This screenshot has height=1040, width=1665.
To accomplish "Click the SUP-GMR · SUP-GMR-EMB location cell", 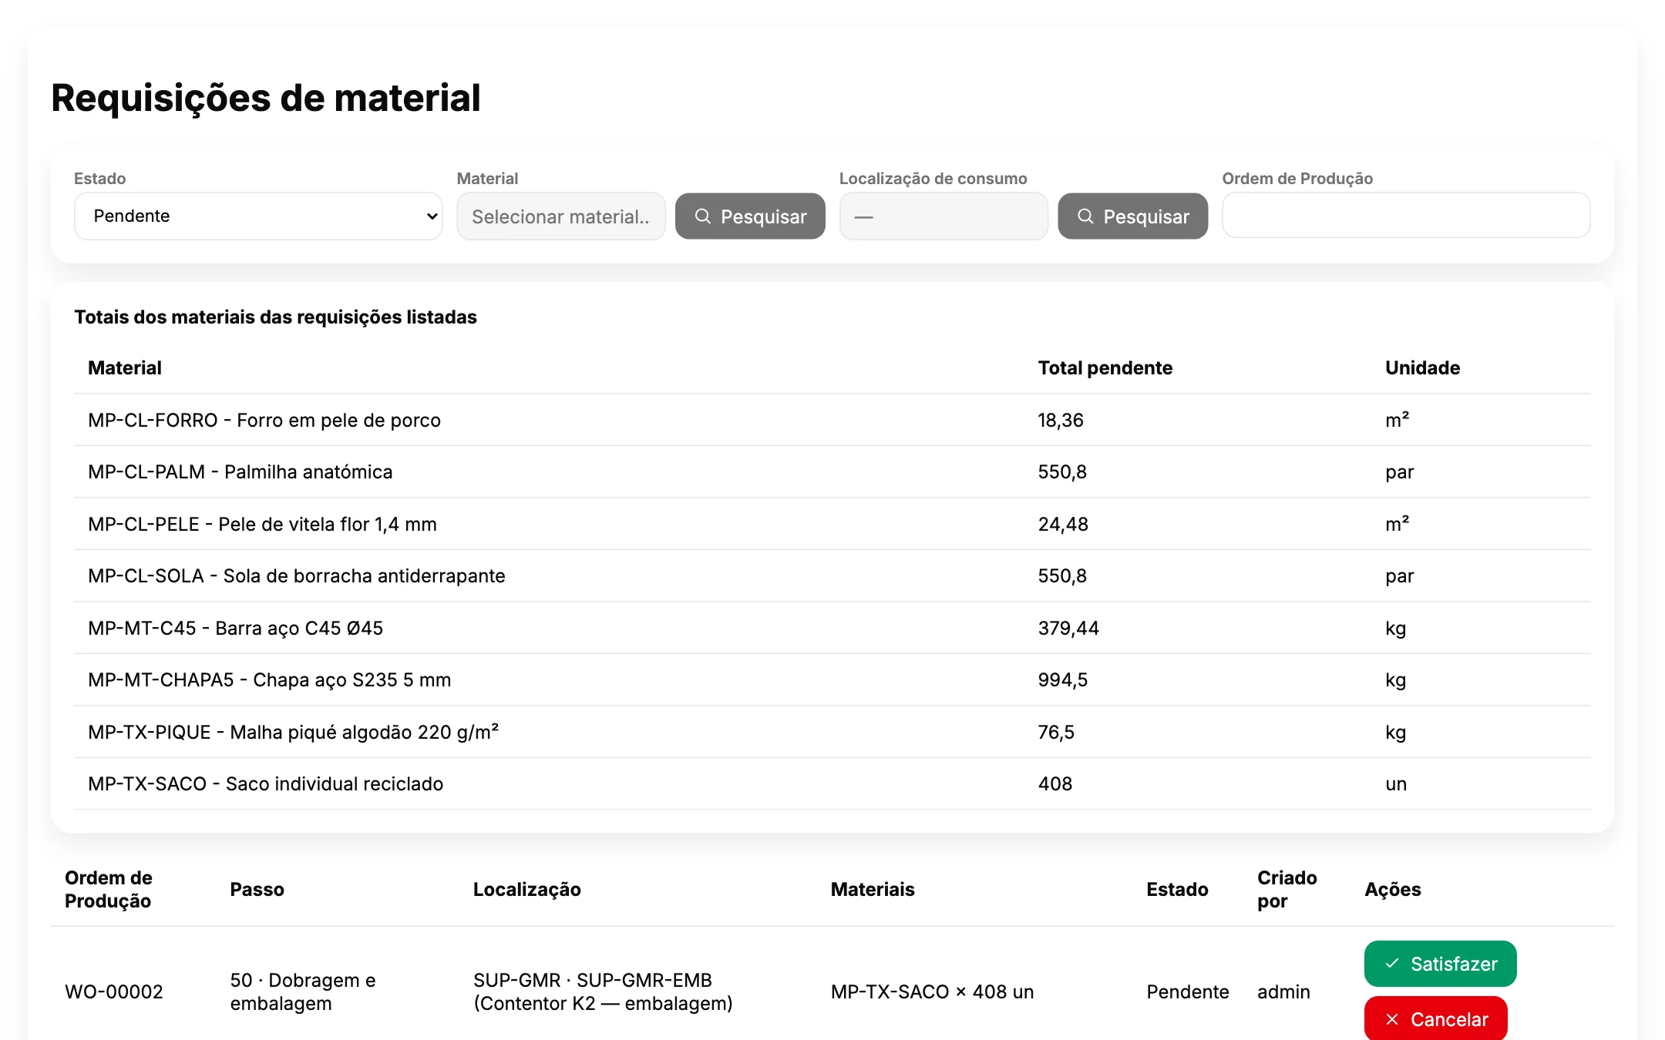I will [603, 991].
